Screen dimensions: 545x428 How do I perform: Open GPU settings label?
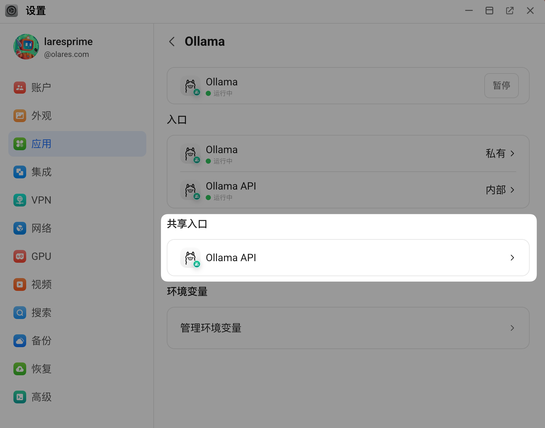pos(41,256)
